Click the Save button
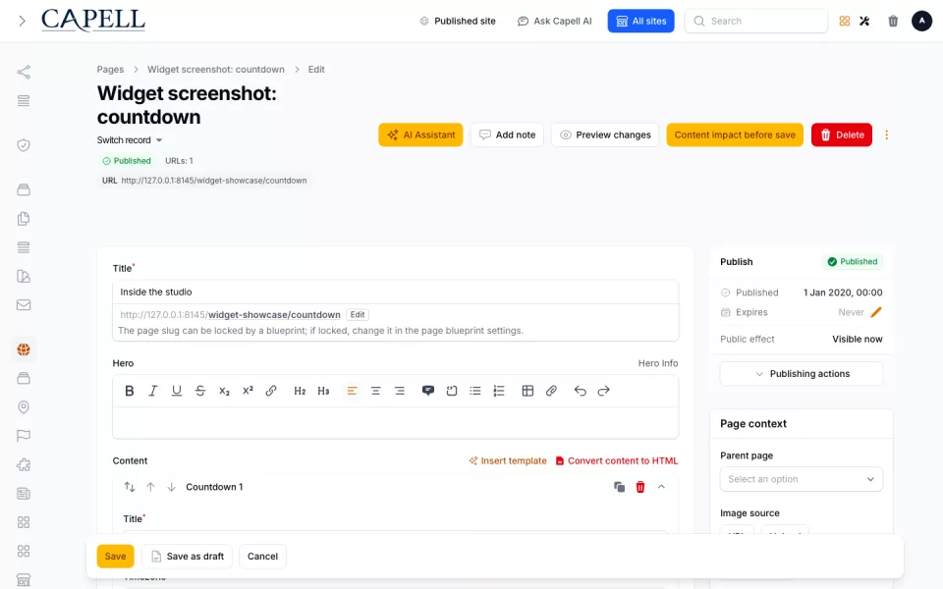This screenshot has width=943, height=589. pos(116,556)
